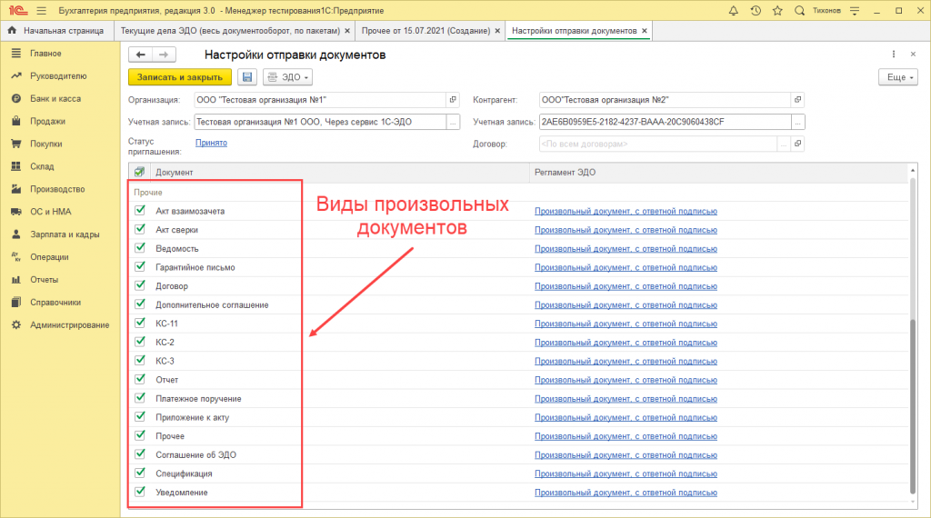Image resolution: width=931 pixels, height=518 pixels.
Task: Open Контрагент account selection ellipsis
Action: tap(798, 122)
